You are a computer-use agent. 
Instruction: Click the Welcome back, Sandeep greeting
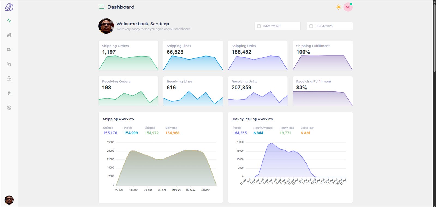coord(143,24)
